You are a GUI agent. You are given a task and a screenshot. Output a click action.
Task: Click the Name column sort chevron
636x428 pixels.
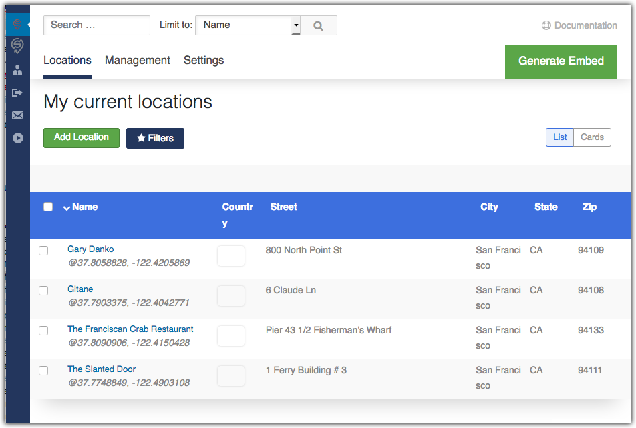click(67, 207)
